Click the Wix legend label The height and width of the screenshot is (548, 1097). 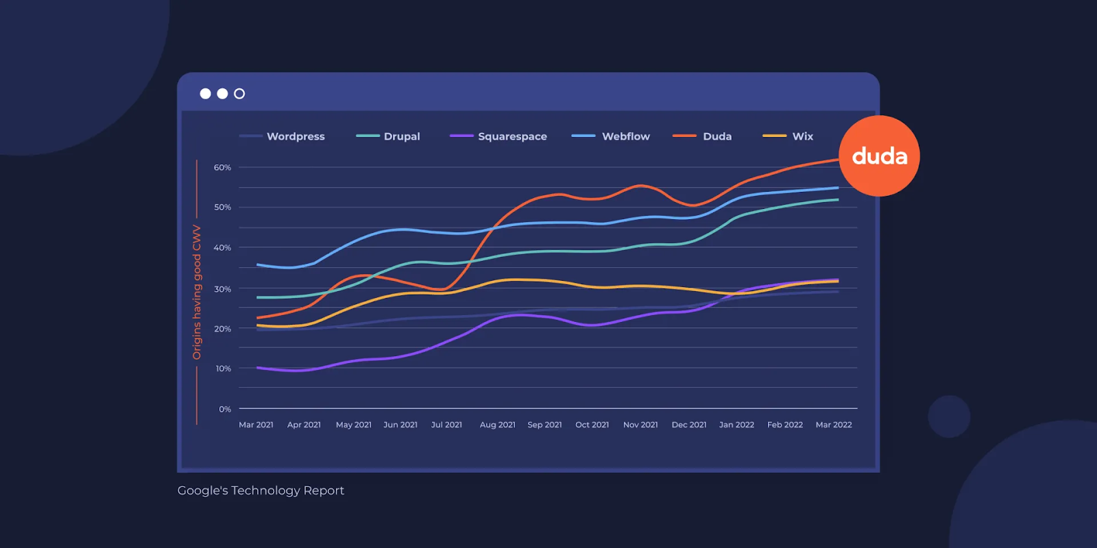[802, 136]
